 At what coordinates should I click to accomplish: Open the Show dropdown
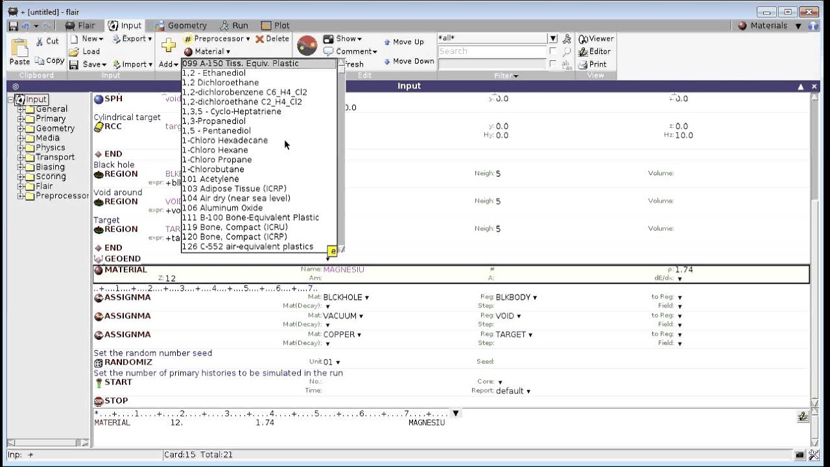tap(343, 39)
